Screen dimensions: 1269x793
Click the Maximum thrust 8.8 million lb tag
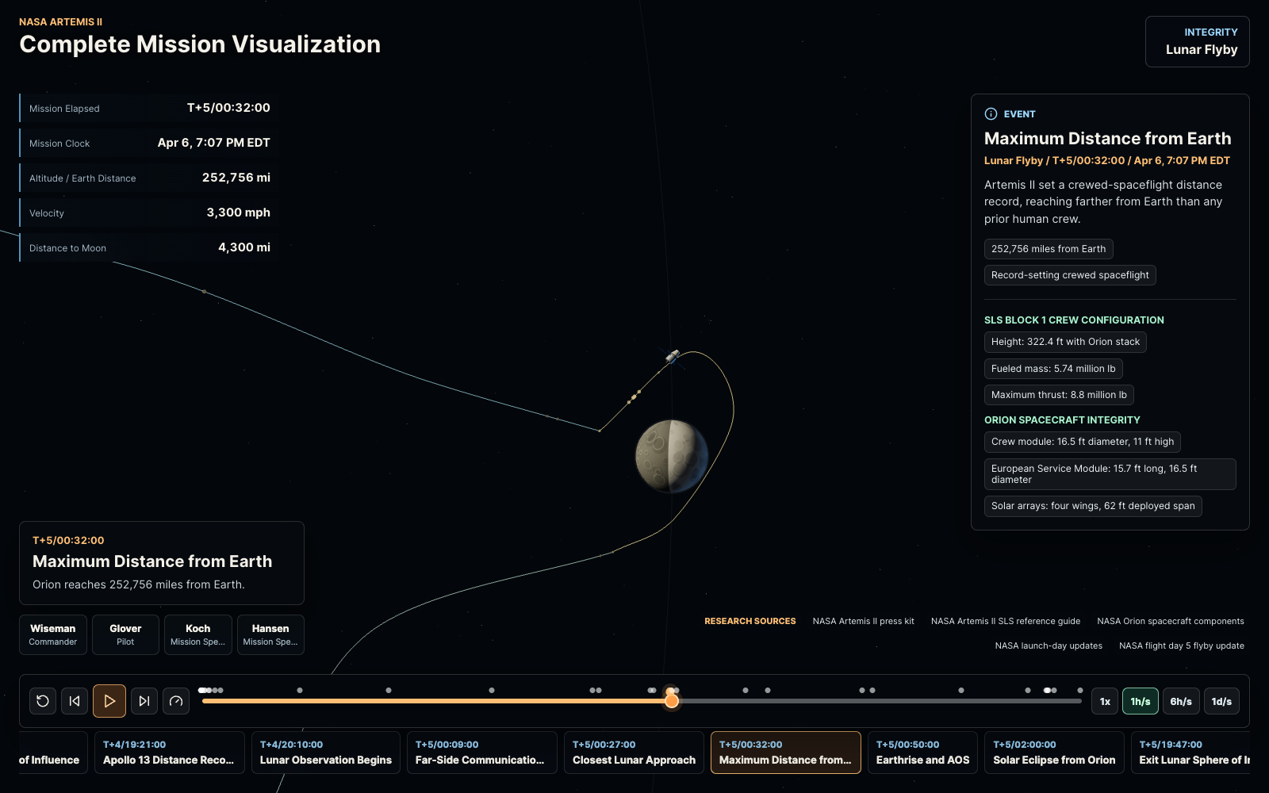point(1059,395)
